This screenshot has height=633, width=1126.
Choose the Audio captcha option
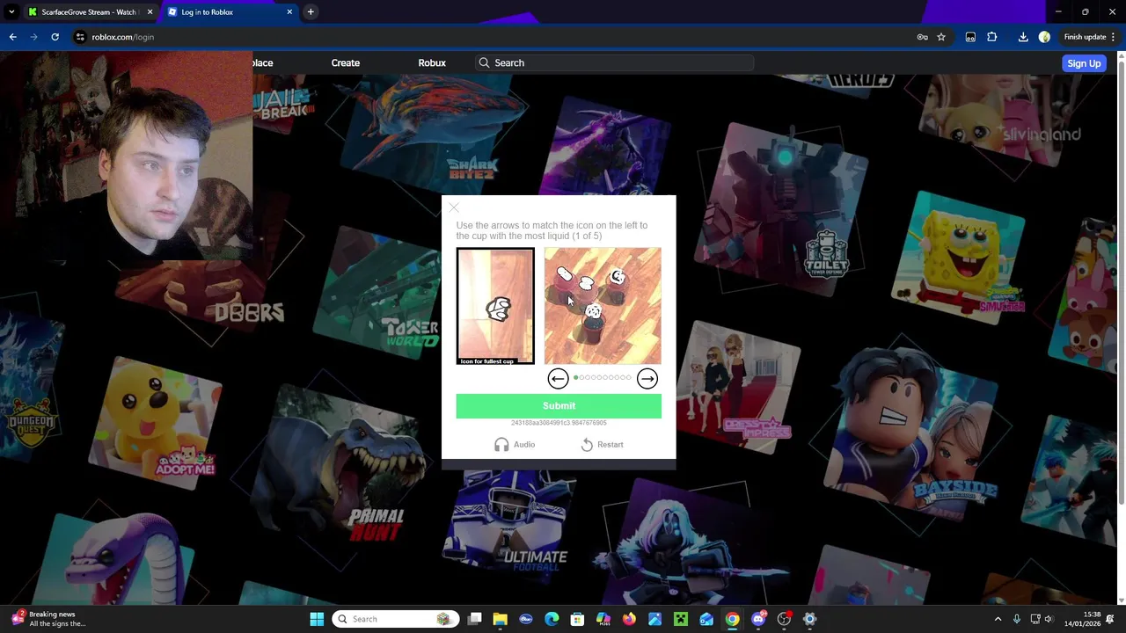(x=515, y=445)
